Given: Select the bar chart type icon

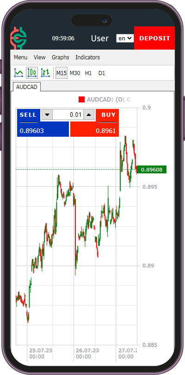Looking at the screenshot, I should pos(45,73).
